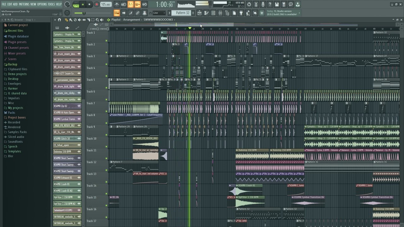Toggle the Pat/Song mode switch
The width and height of the screenshot is (404, 227).
tap(76, 4)
